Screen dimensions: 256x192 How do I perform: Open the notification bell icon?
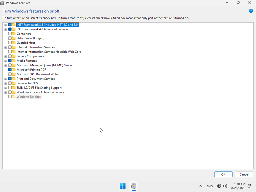point(249,186)
